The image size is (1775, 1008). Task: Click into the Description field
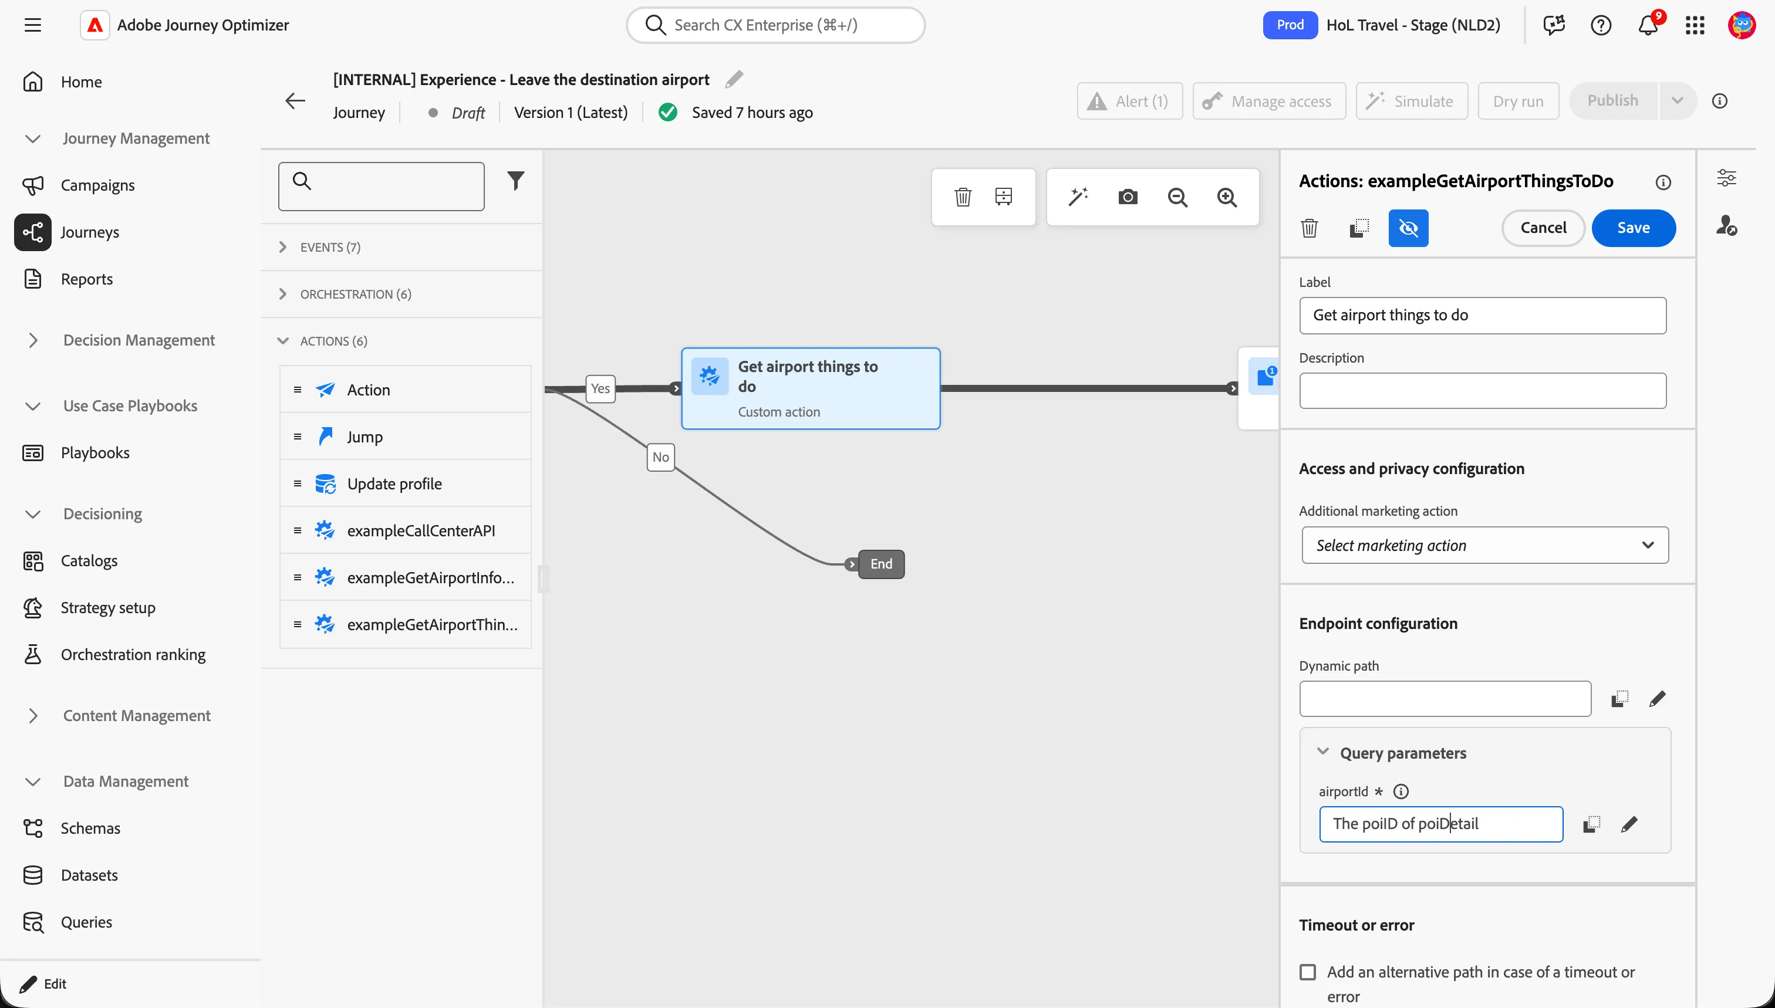coord(1482,391)
